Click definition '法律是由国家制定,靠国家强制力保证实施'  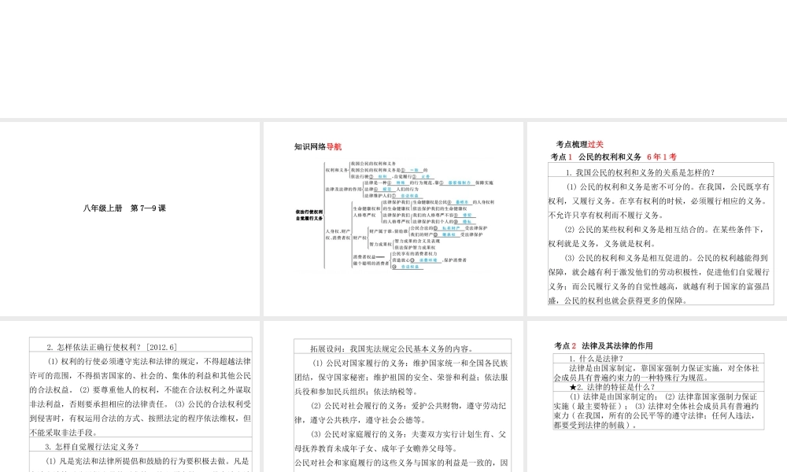656,373
